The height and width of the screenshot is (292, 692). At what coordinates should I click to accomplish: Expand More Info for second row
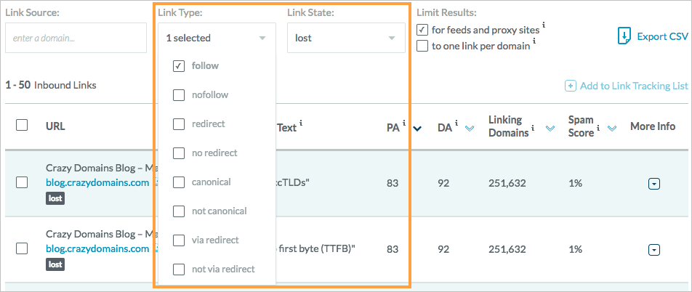point(653,249)
